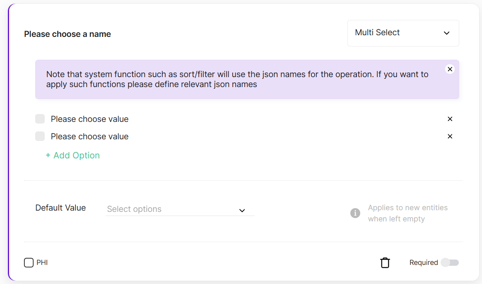Click the PHI label text
482x284 pixels.
pyautogui.click(x=42, y=262)
